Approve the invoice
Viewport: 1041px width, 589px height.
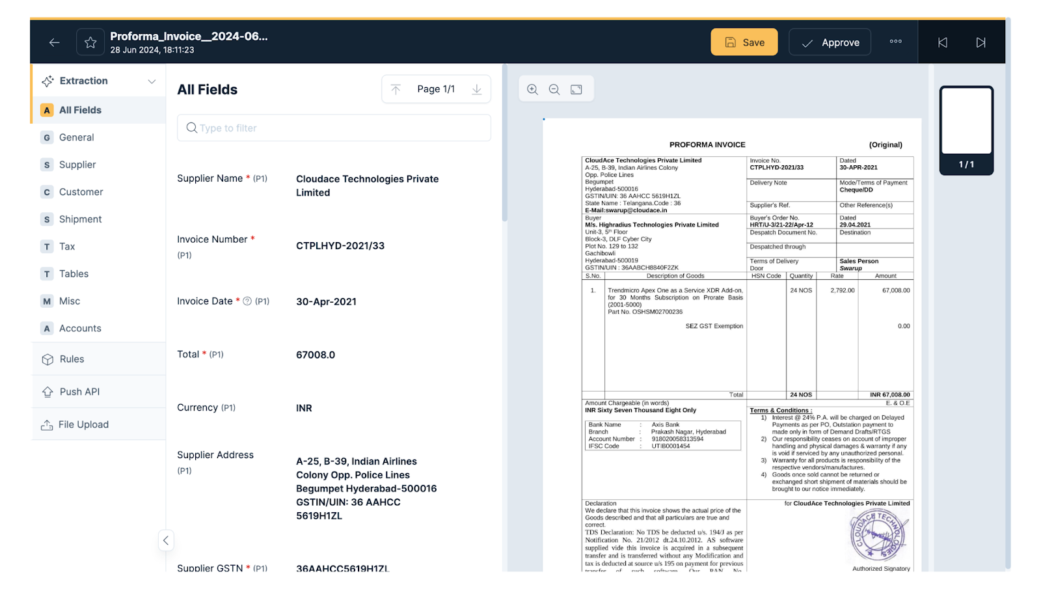830,42
